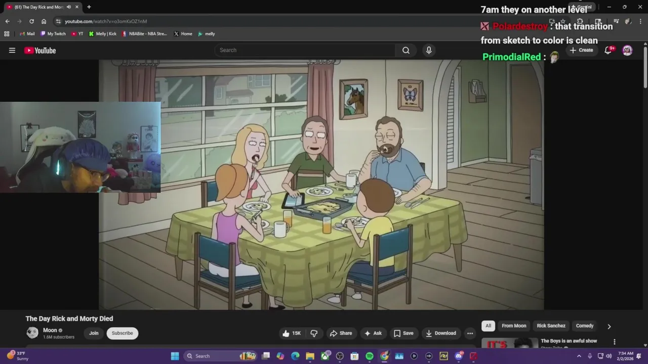Open the Melly | Kick bookmark

point(102,34)
